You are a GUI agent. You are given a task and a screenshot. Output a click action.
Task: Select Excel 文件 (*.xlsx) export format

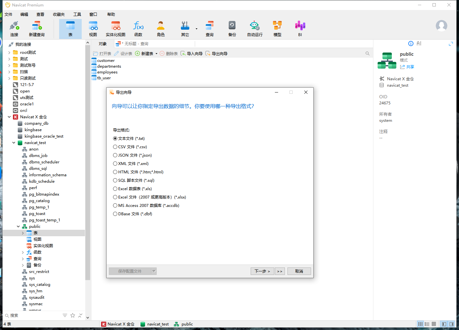tap(150, 197)
